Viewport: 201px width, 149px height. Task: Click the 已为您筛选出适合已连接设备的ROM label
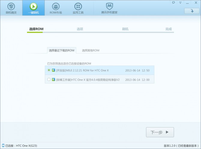pyautogui.click(x=69, y=64)
